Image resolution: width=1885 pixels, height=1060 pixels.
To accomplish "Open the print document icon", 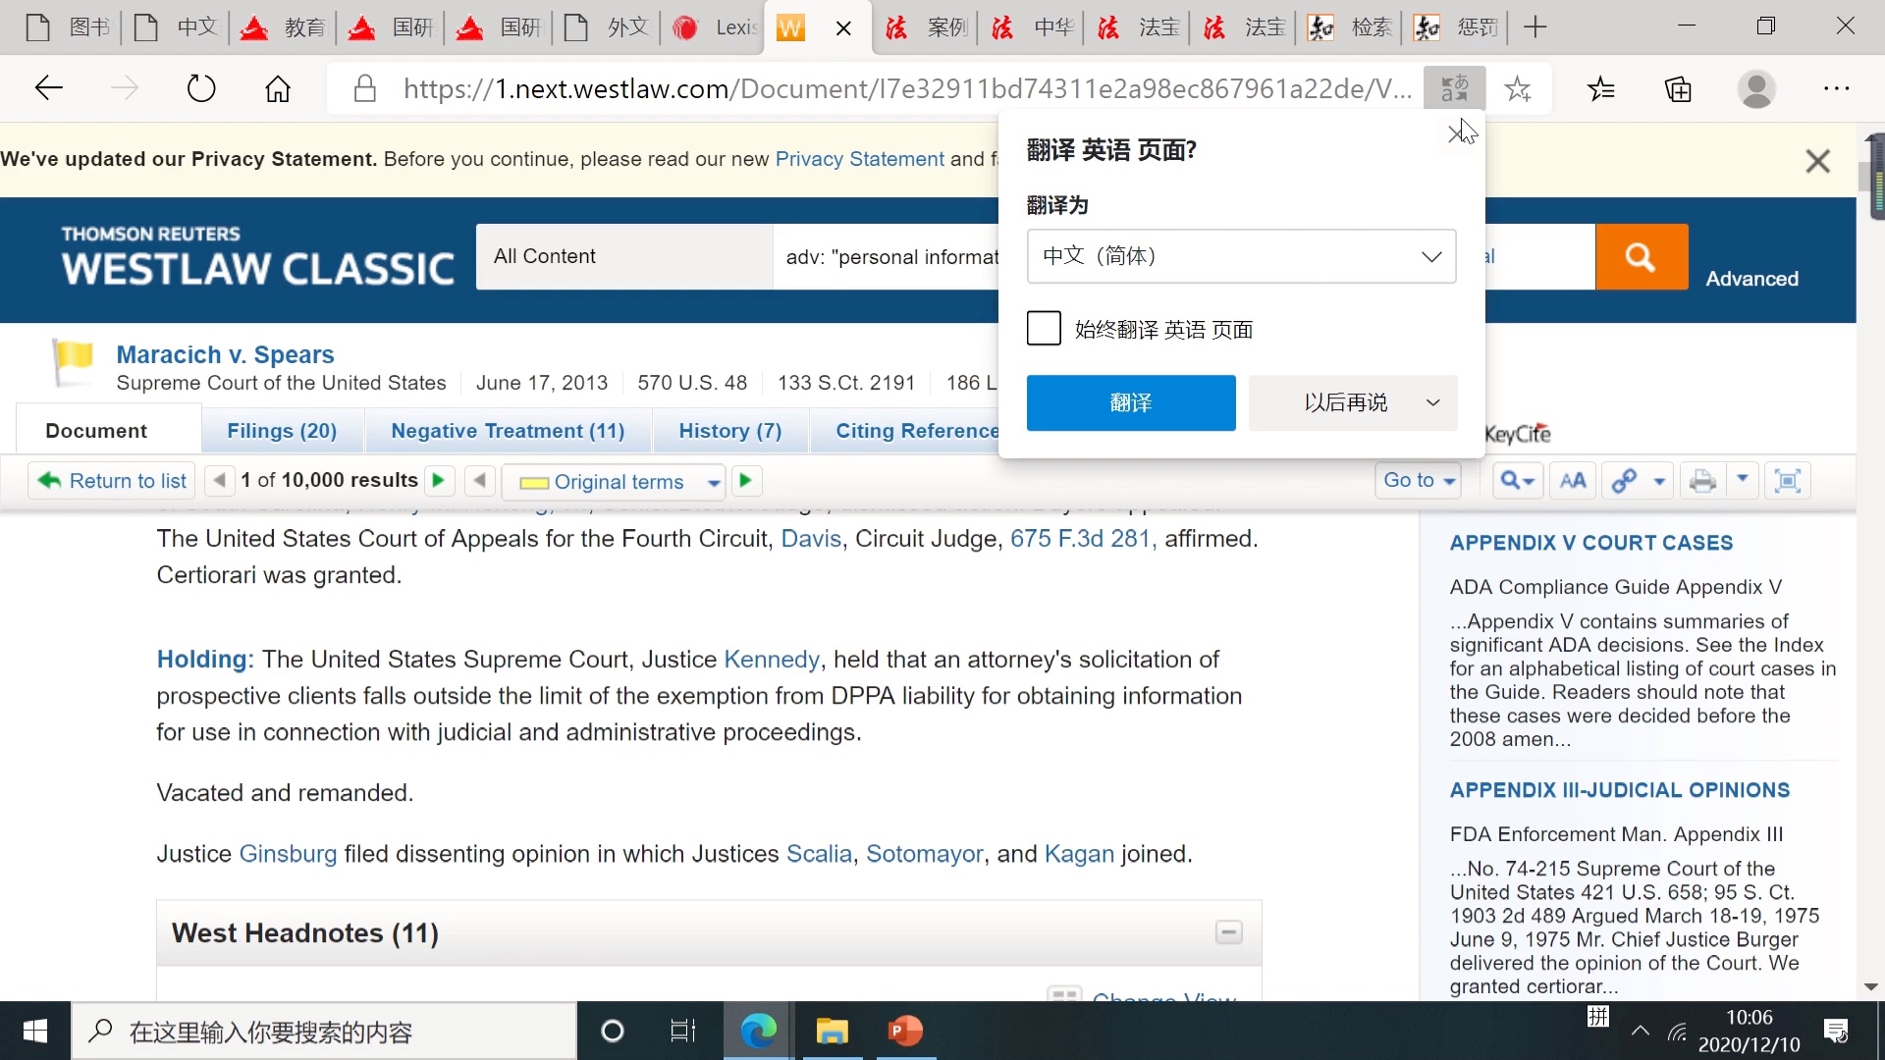I will pyautogui.click(x=1702, y=481).
